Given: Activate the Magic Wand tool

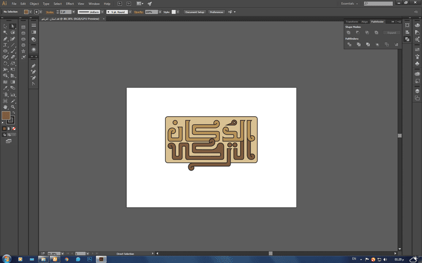Looking at the screenshot, I should click(x=5, y=32).
